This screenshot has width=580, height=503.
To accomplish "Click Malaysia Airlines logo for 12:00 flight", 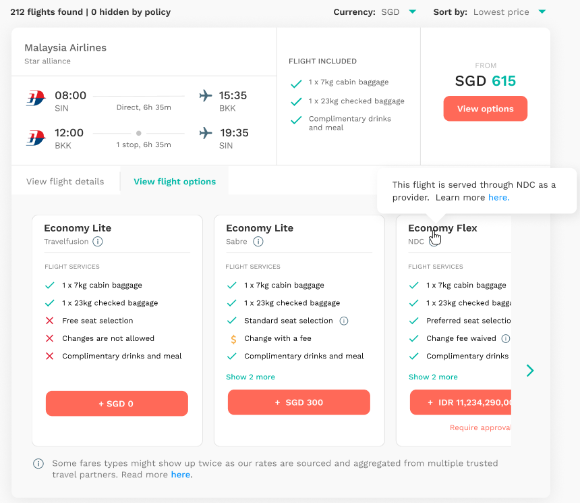I will pos(35,138).
